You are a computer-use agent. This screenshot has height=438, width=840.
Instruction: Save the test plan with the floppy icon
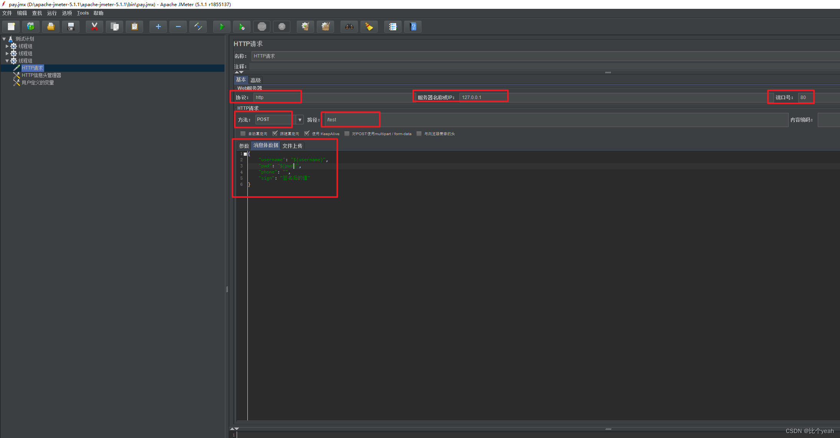(71, 26)
